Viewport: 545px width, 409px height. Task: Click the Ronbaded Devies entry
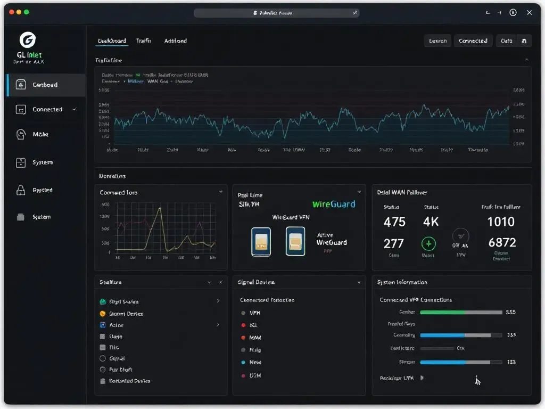[x=130, y=381]
